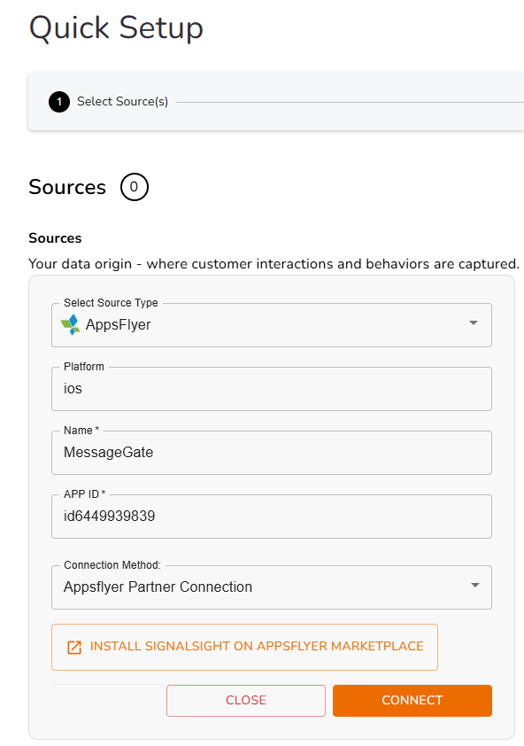
Task: Click the step 1 circle indicator
Action: (59, 102)
